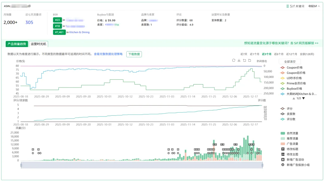This screenshot has width=324, height=181.
Task: Click the 下载数据 button
Action: tap(134, 54)
